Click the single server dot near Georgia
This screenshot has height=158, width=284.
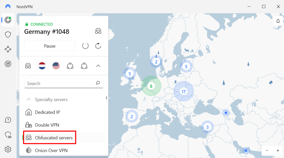coord(226,113)
